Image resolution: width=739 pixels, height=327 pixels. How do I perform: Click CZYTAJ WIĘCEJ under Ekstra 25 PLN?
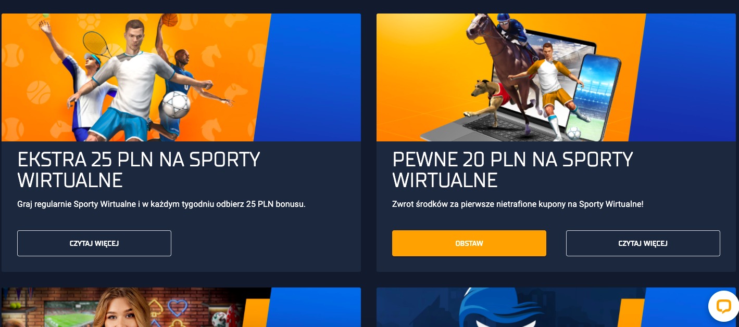pos(94,243)
